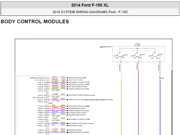180x135 pixels.
Task: Click 'NAVIGATION & SOUND SYSTEMS' on the GRY/RED wire
Action: point(79,85)
